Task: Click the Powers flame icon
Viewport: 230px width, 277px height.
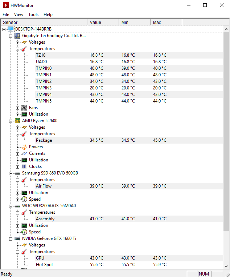Action: [24, 147]
